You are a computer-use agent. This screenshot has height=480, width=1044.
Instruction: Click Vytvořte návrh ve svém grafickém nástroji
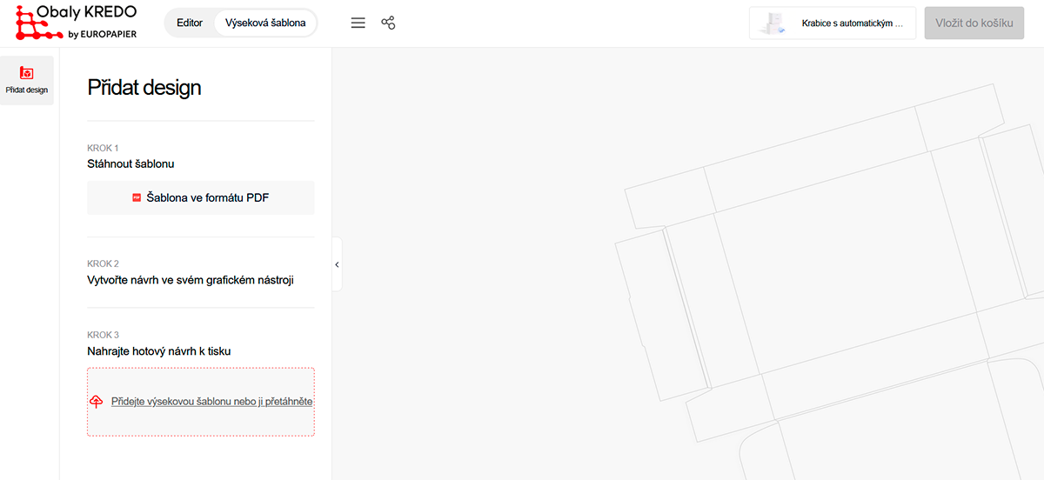(191, 280)
